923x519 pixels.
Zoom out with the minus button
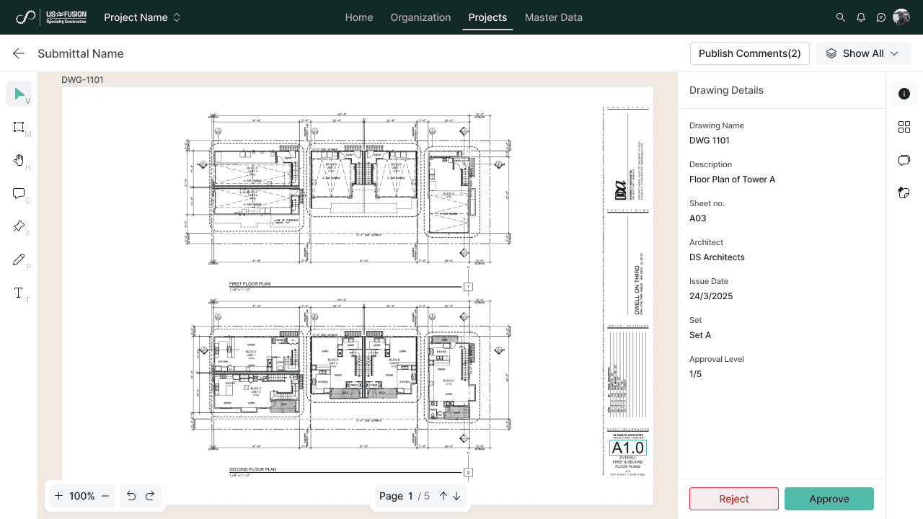pyautogui.click(x=105, y=496)
